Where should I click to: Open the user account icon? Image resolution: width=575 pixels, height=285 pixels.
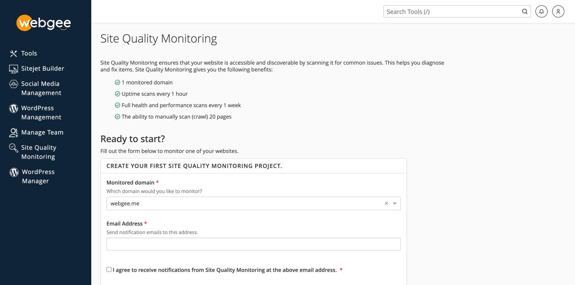point(558,11)
